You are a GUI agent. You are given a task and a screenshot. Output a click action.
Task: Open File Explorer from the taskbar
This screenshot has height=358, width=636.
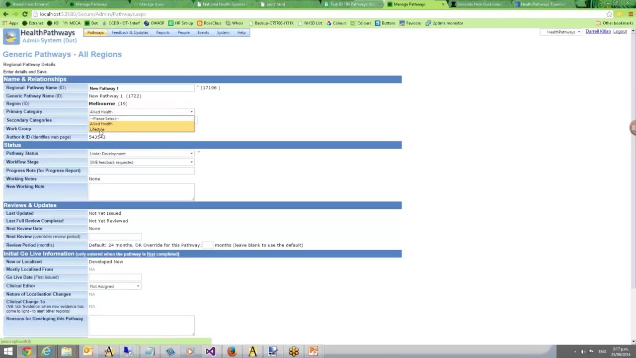pyautogui.click(x=66, y=352)
